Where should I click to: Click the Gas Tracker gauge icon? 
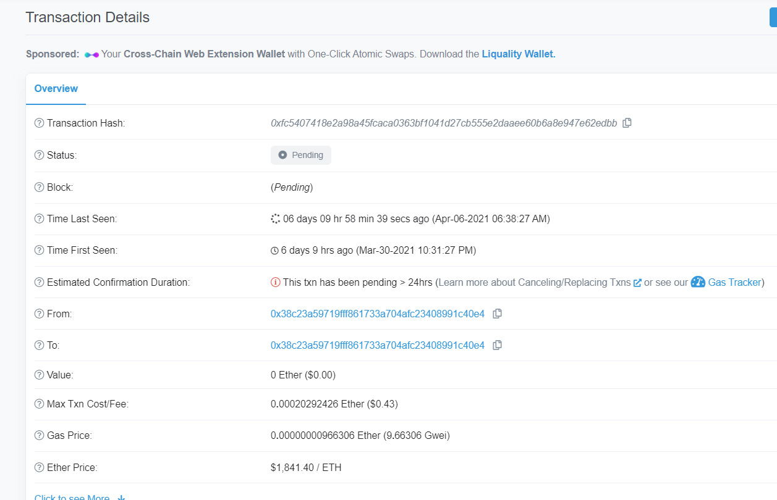[698, 282]
